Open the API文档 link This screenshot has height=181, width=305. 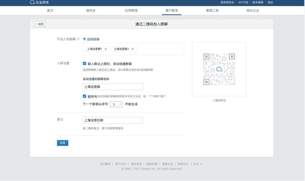(243, 2)
